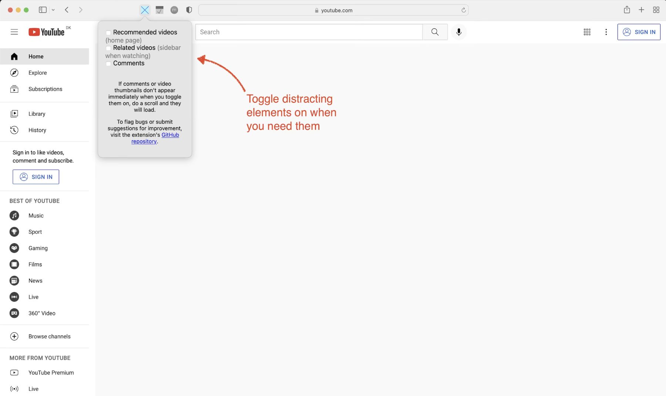This screenshot has height=396, width=666.
Task: Activate voice search microphone icon
Action: click(458, 32)
